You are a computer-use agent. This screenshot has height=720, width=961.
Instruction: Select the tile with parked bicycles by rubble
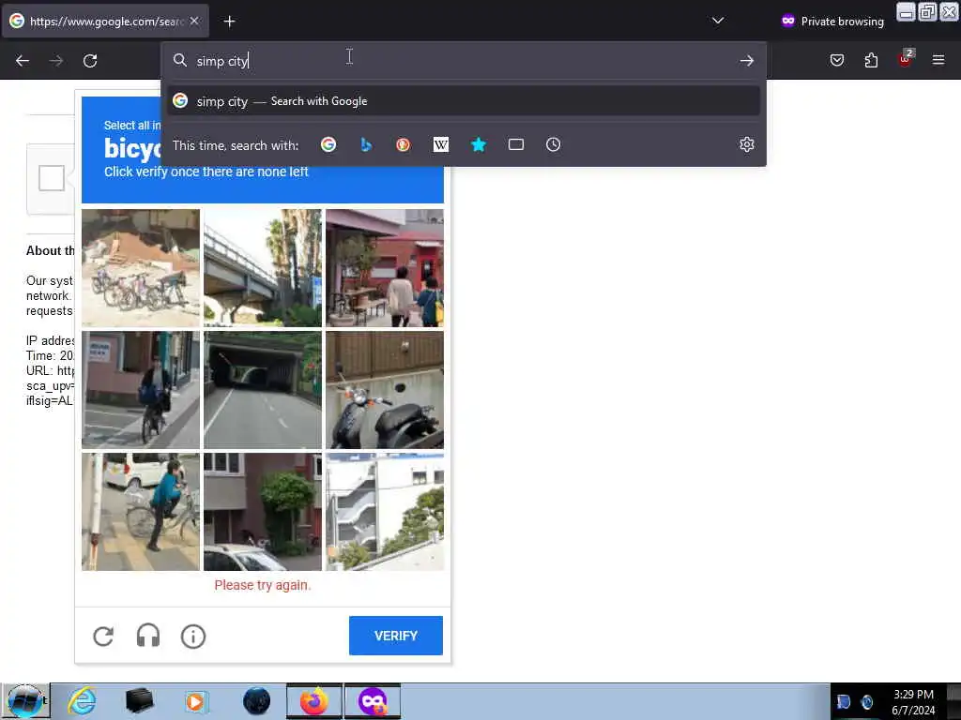[x=141, y=268]
